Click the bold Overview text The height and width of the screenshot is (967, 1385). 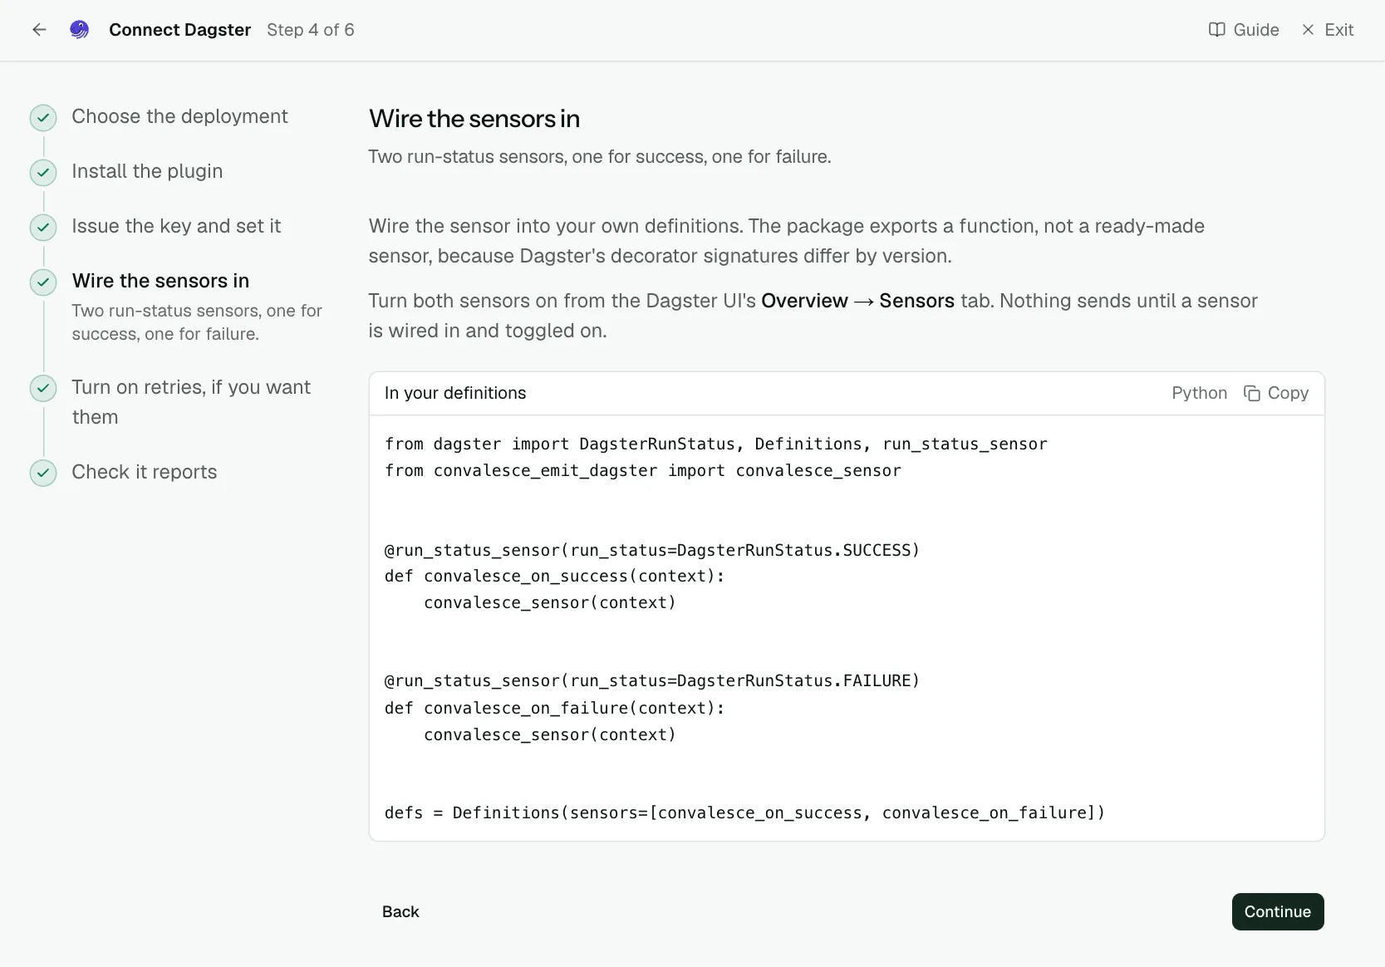click(804, 301)
